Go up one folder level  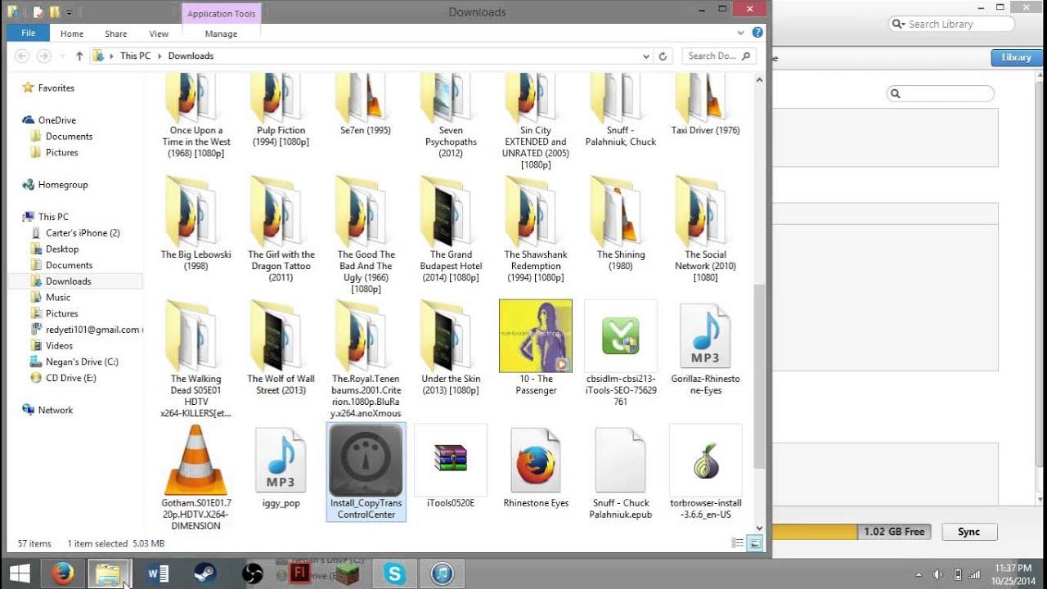pyautogui.click(x=79, y=56)
